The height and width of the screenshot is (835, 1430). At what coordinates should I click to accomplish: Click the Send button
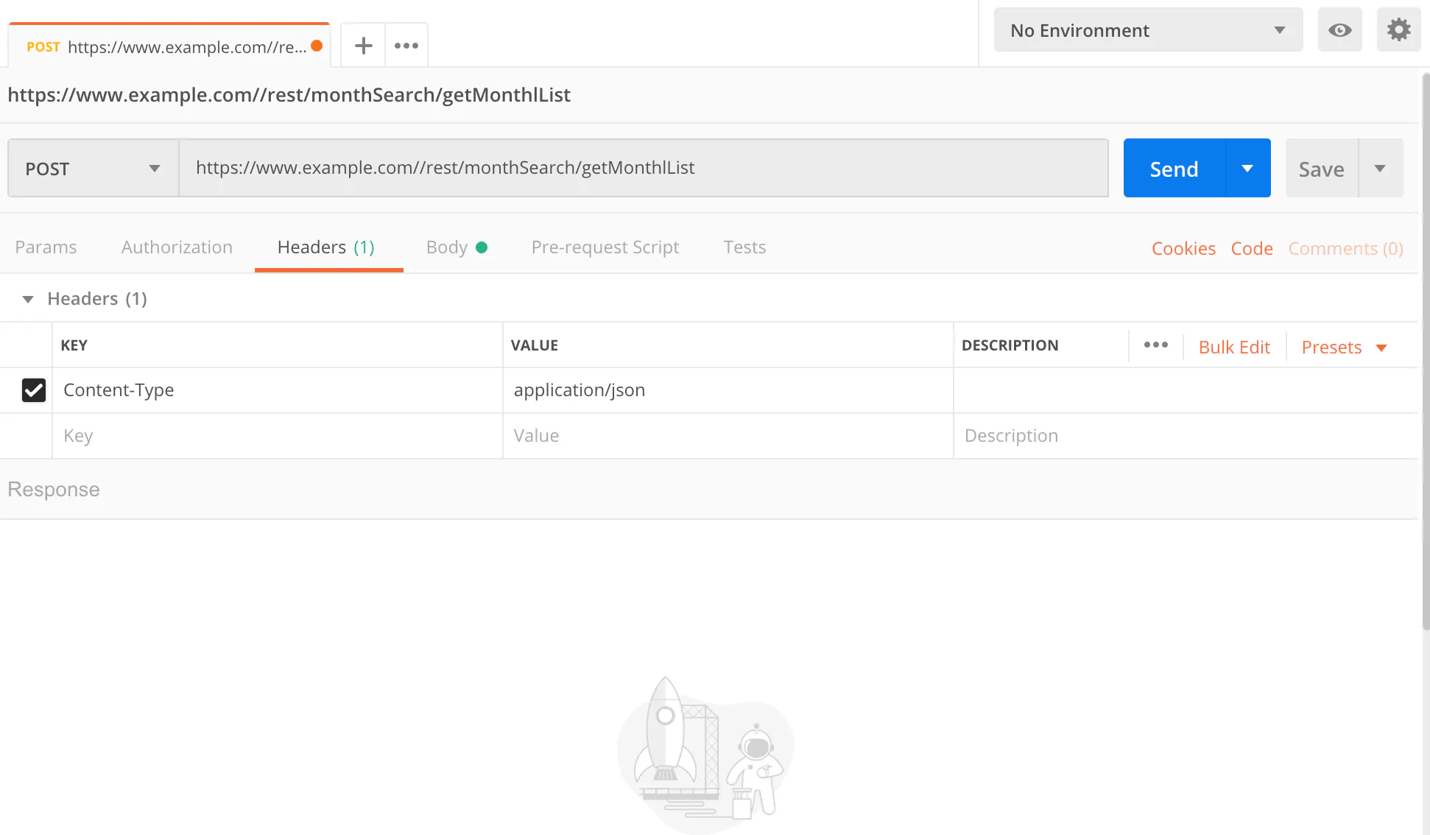pyautogui.click(x=1174, y=169)
